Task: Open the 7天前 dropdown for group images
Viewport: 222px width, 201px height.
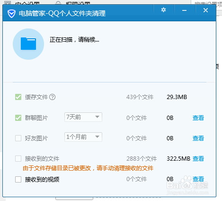Action: [83, 117]
